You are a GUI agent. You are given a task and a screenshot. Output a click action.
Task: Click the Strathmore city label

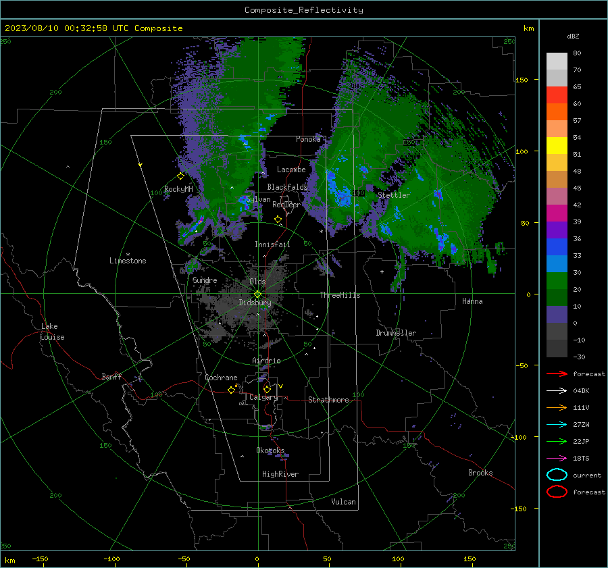[328, 400]
